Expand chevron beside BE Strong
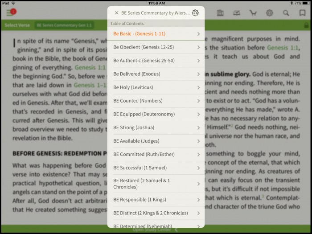This screenshot has width=312, height=234. click(199, 128)
